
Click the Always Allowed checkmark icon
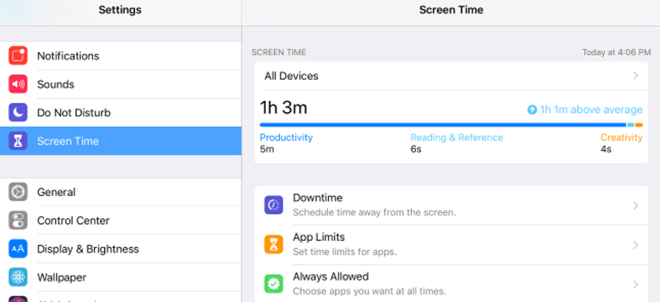click(x=273, y=284)
